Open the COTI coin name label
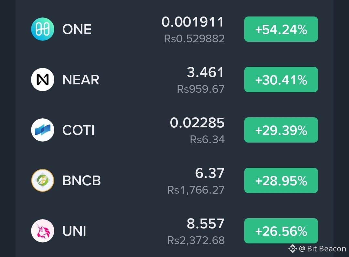Image resolution: width=349 pixels, height=257 pixels. [x=78, y=130]
